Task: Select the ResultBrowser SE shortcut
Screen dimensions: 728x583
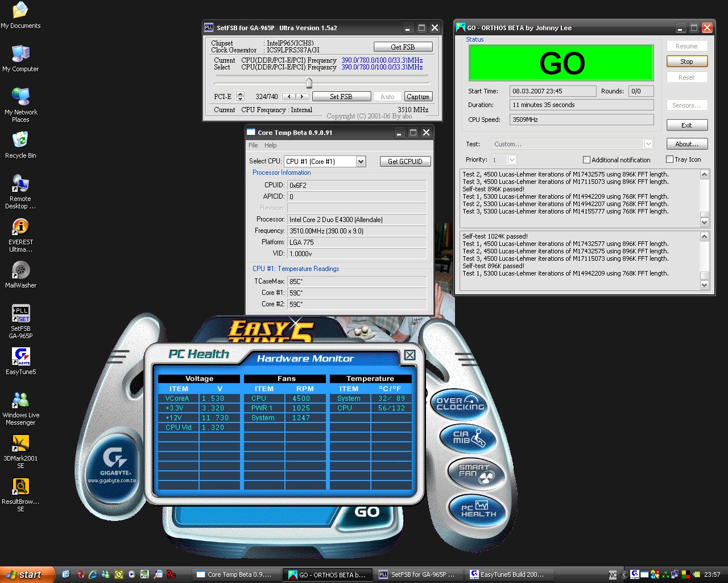Action: (x=20, y=495)
